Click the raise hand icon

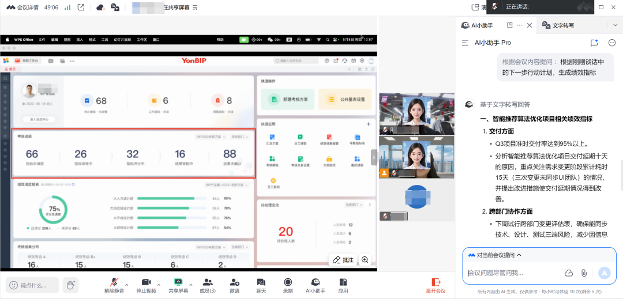[70, 285]
